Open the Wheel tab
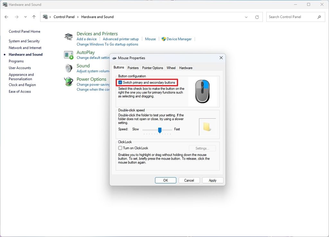The width and height of the screenshot is (329, 237). pos(171,68)
